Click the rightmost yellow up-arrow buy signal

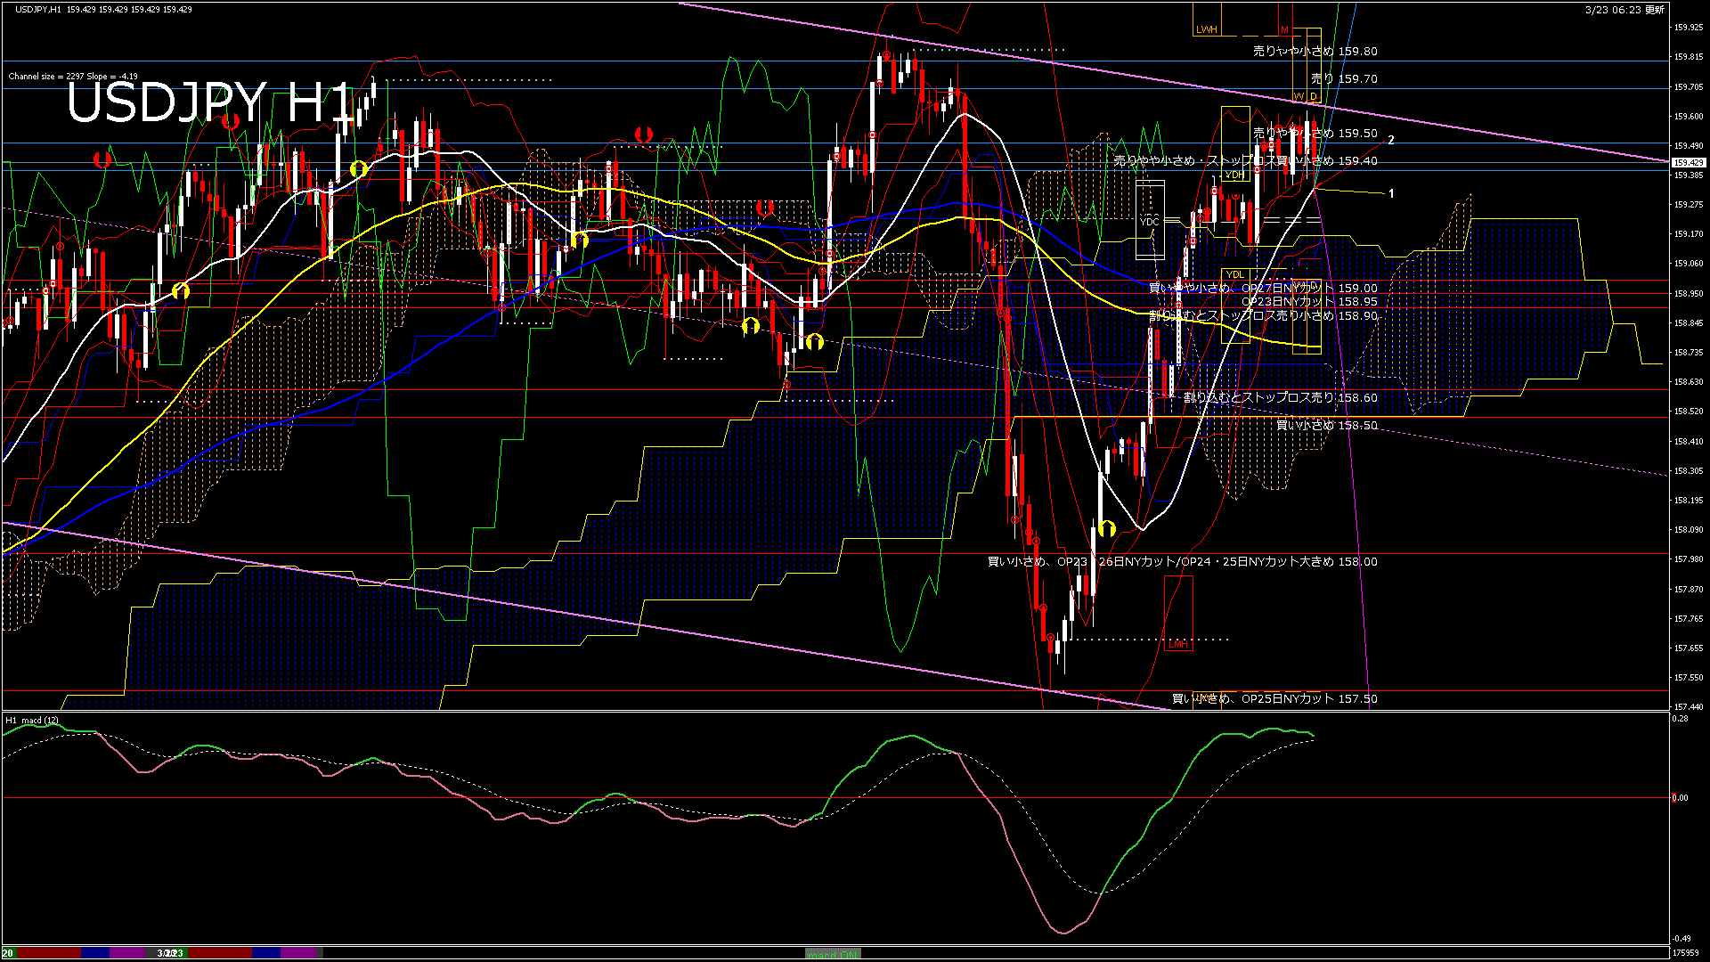[1106, 529]
